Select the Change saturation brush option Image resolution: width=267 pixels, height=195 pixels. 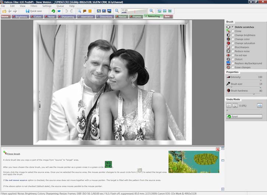(x=233, y=43)
